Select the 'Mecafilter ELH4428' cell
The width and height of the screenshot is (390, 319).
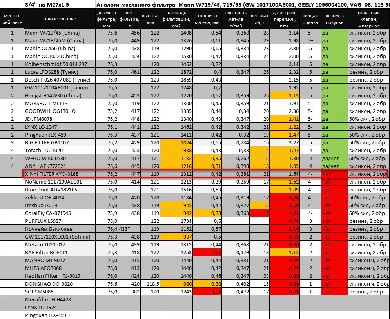60,299
